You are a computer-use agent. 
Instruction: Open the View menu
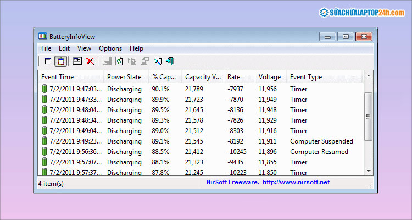pos(84,48)
